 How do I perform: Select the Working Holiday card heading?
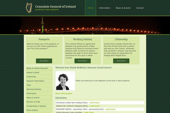[82, 39]
